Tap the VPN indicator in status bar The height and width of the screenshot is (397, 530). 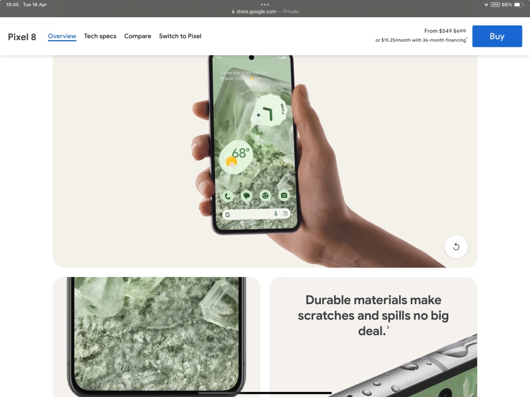(x=495, y=4)
